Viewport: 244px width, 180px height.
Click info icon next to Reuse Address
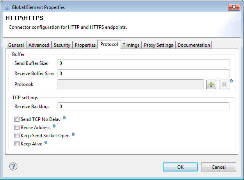(x=54, y=126)
